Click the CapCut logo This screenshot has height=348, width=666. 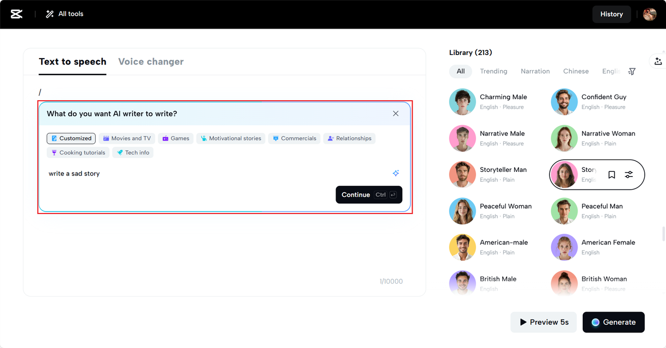click(x=17, y=14)
